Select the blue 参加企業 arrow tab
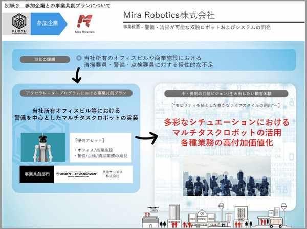 coord(48,23)
